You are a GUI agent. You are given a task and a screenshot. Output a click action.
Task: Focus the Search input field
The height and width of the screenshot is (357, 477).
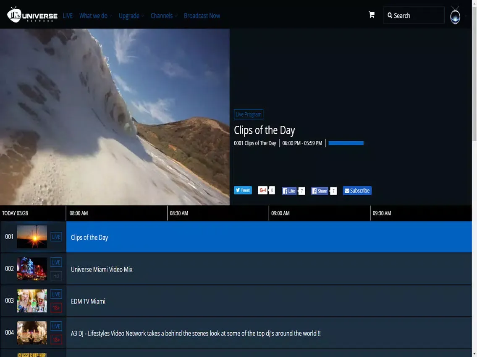pos(414,15)
